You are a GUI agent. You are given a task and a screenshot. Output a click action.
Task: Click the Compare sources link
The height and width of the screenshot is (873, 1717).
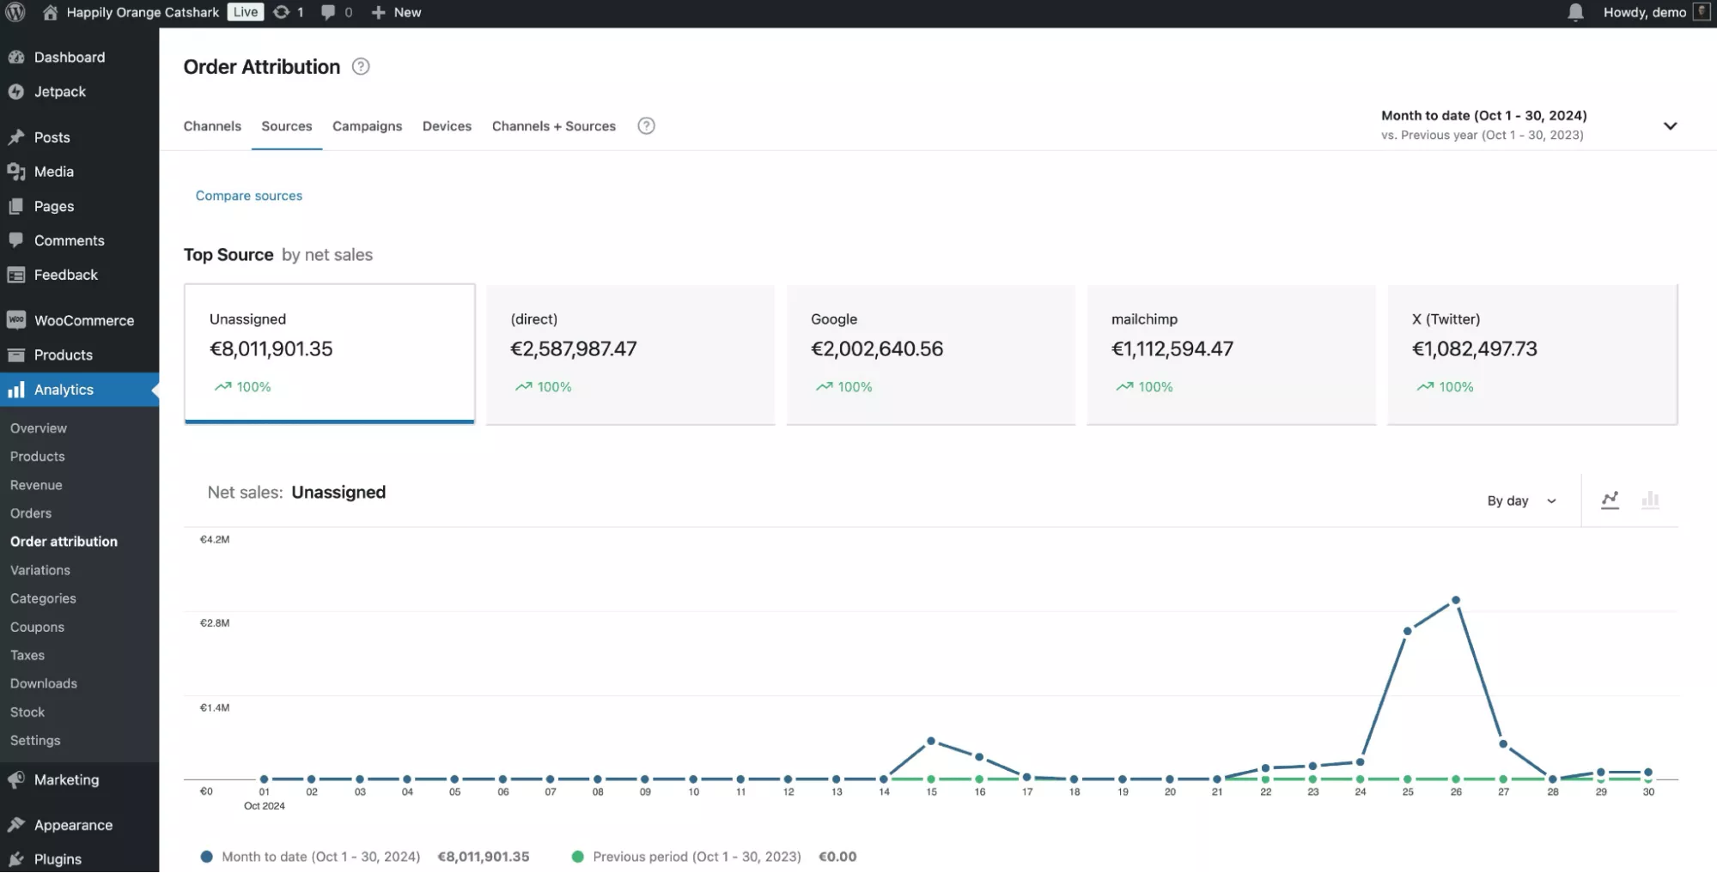click(x=248, y=195)
